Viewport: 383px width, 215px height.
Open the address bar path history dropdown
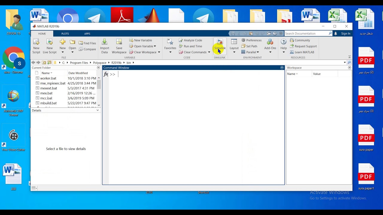(x=345, y=63)
